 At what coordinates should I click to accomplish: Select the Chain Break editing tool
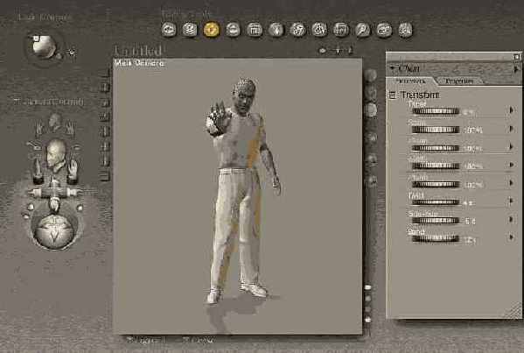click(297, 30)
